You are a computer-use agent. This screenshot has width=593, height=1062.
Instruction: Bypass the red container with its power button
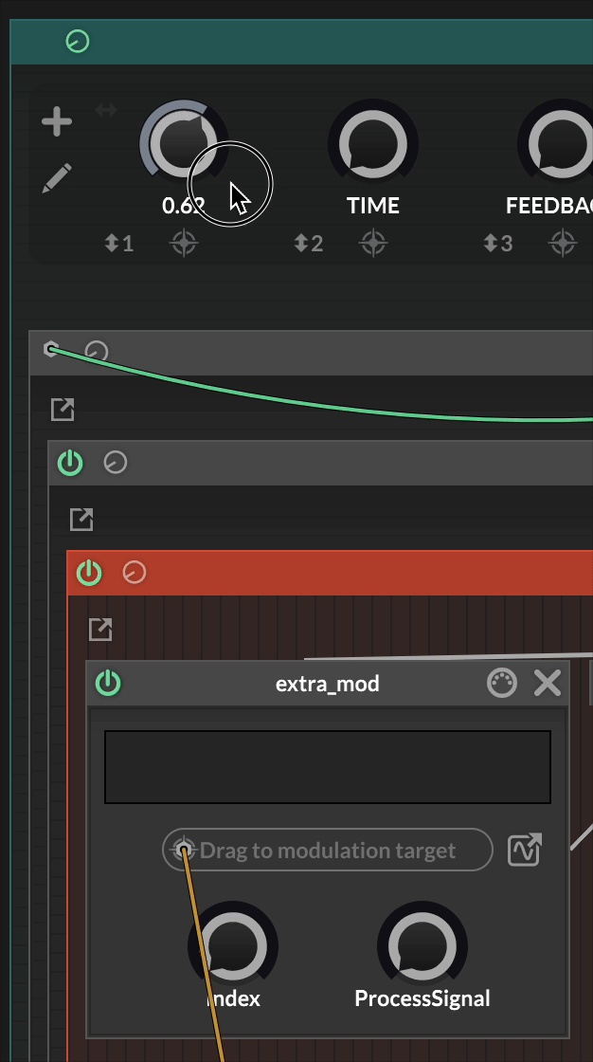coord(89,573)
